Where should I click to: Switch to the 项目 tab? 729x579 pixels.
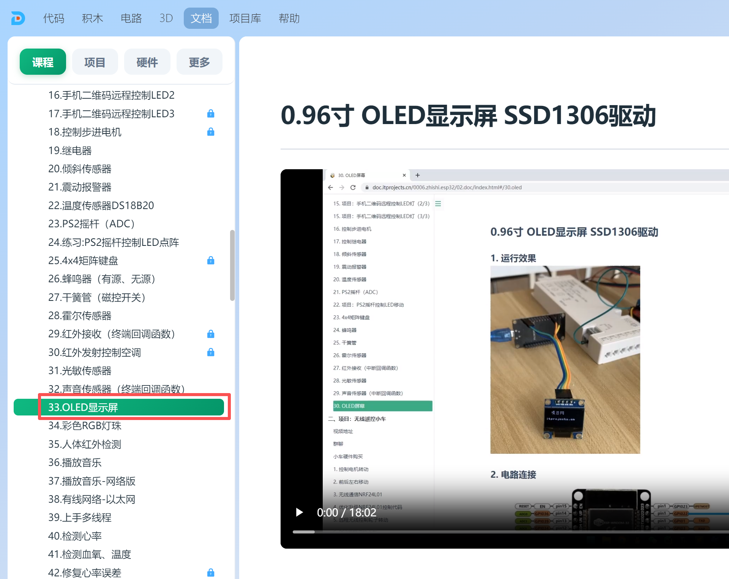[95, 62]
